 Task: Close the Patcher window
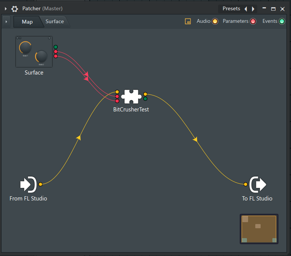283,9
